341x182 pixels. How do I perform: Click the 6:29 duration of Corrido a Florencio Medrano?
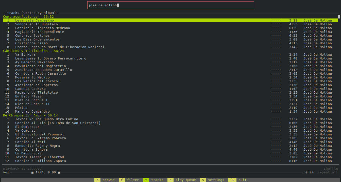pos(293,28)
